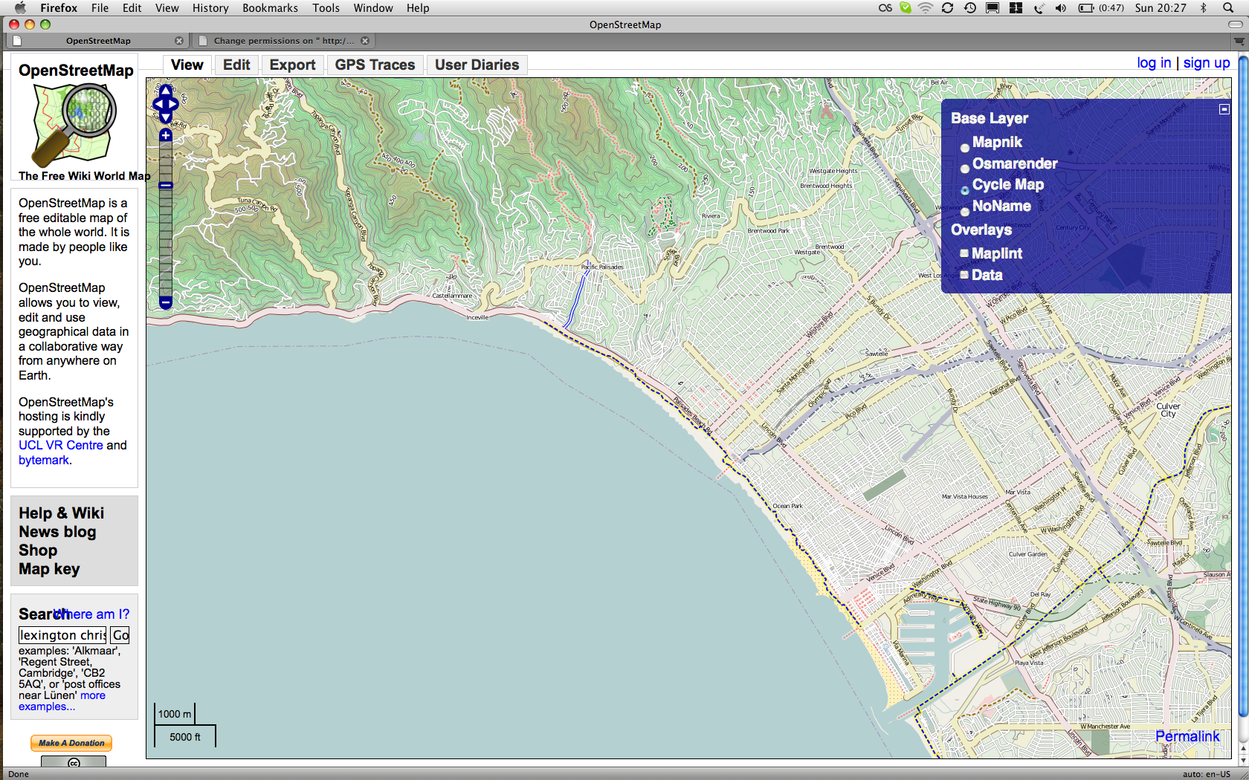
Task: Pan the map right with arrow control
Action: [x=174, y=105]
